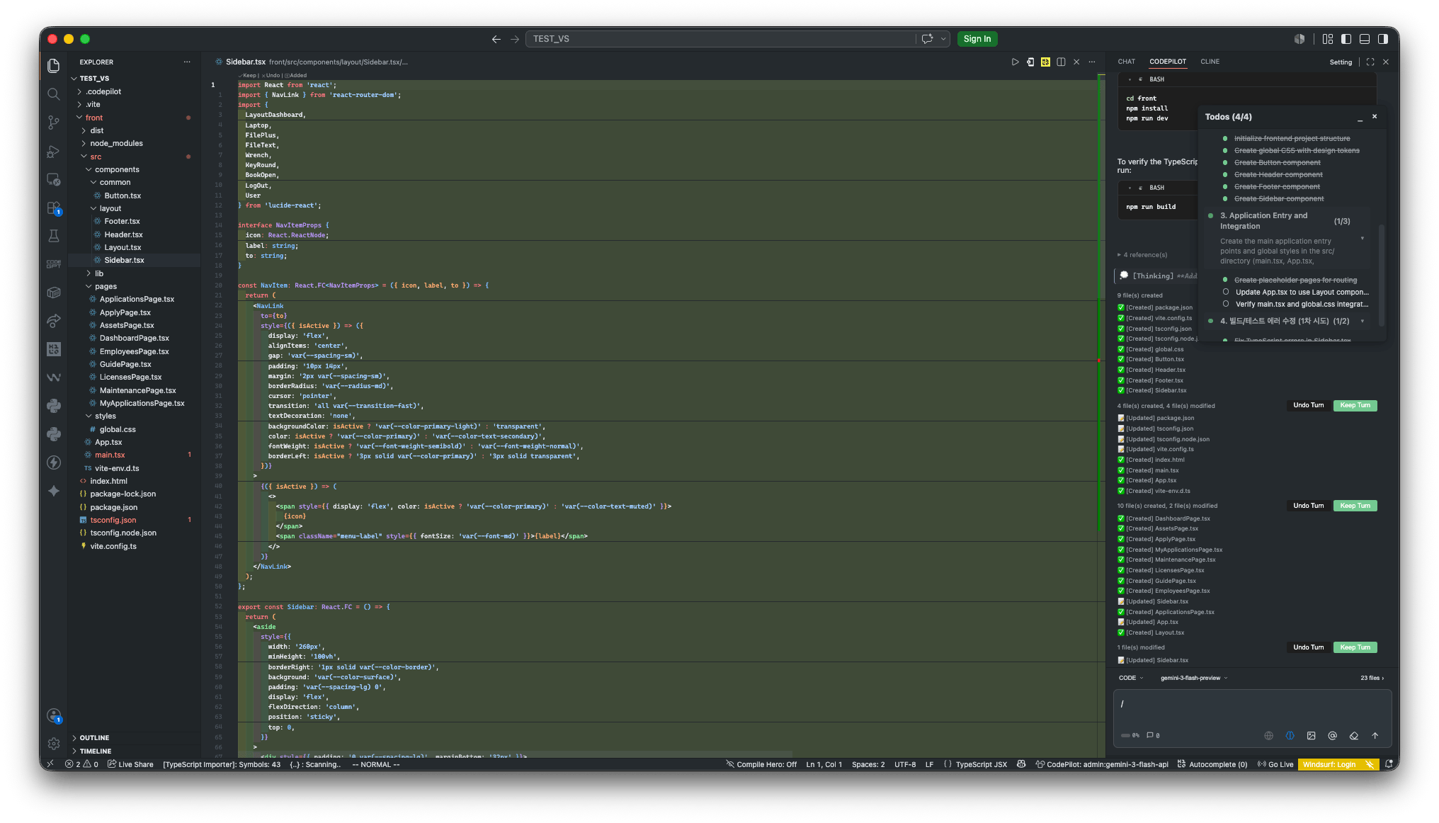Click the globe web search icon in the chat input
Image resolution: width=1439 pixels, height=823 pixels.
(1269, 736)
